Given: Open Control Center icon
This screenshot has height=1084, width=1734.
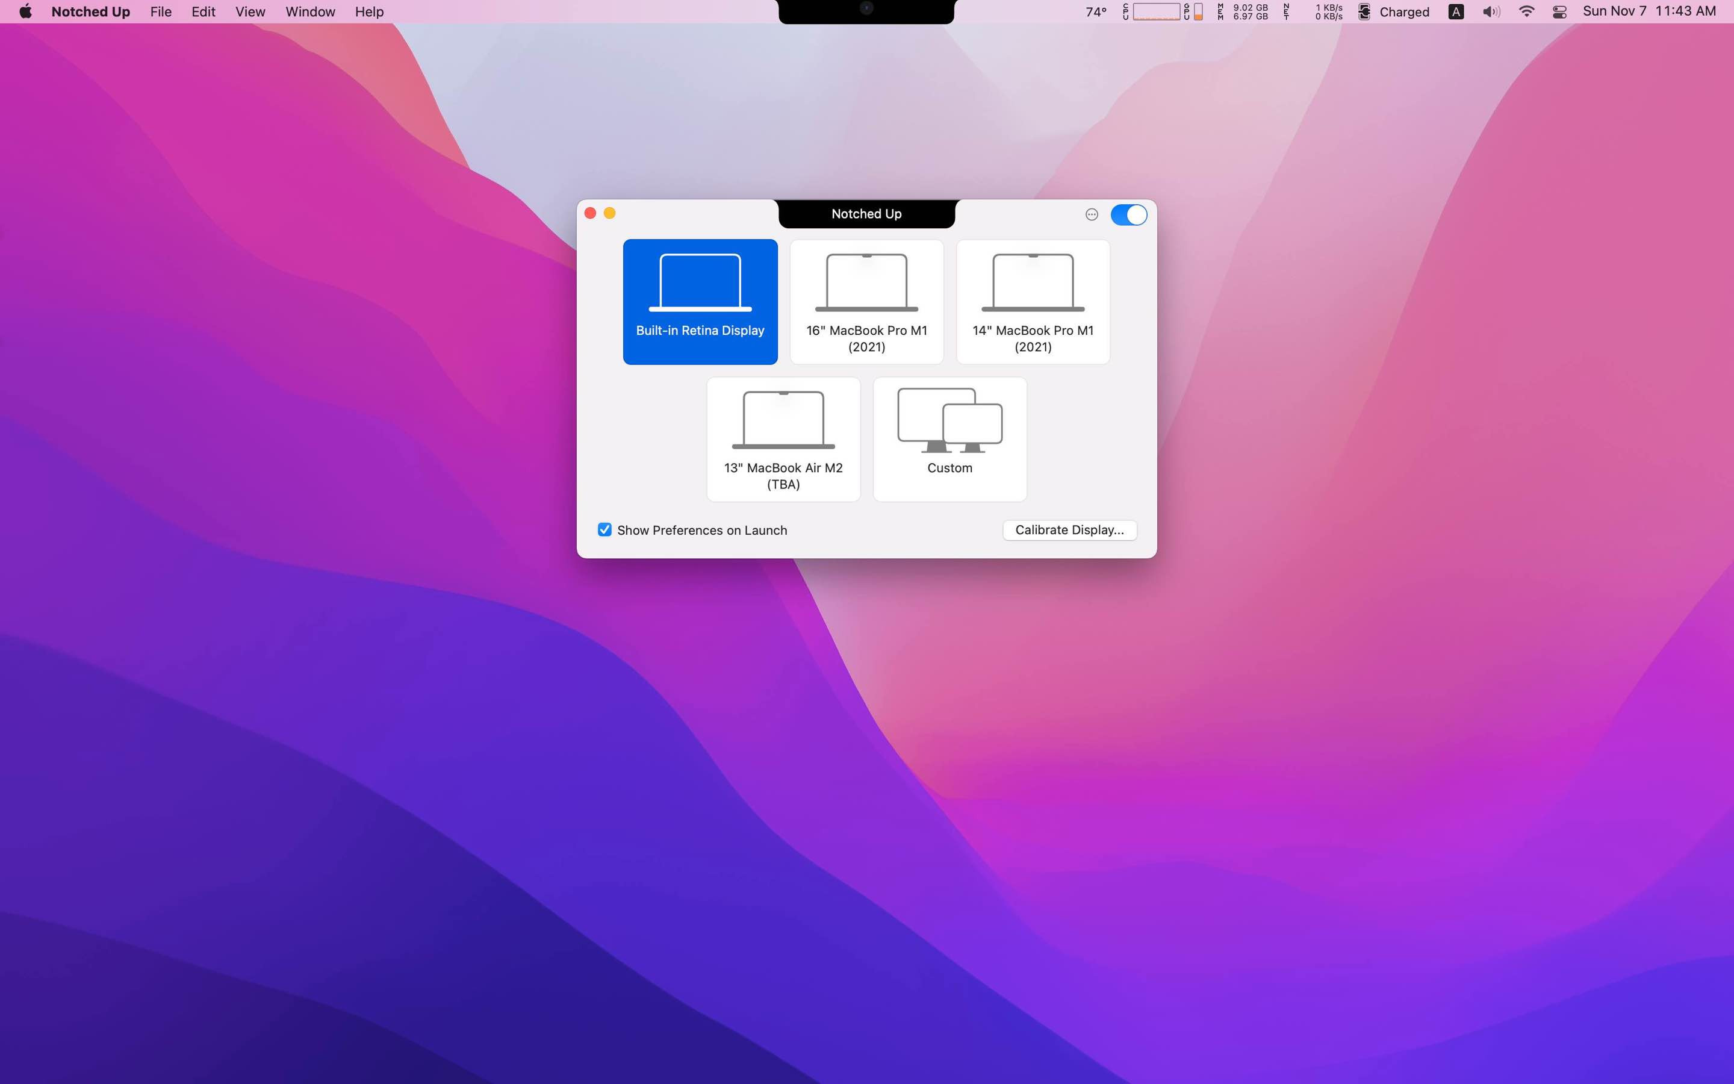Looking at the screenshot, I should click(1560, 11).
